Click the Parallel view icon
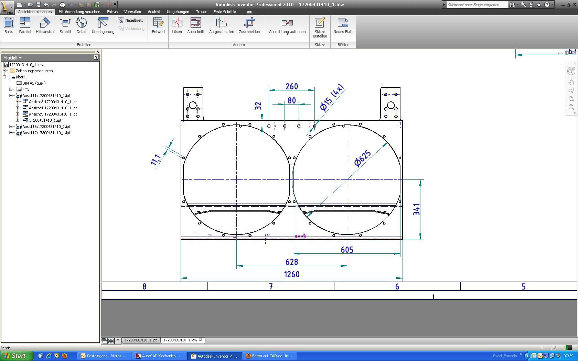The width and height of the screenshot is (578, 361). [x=25, y=25]
